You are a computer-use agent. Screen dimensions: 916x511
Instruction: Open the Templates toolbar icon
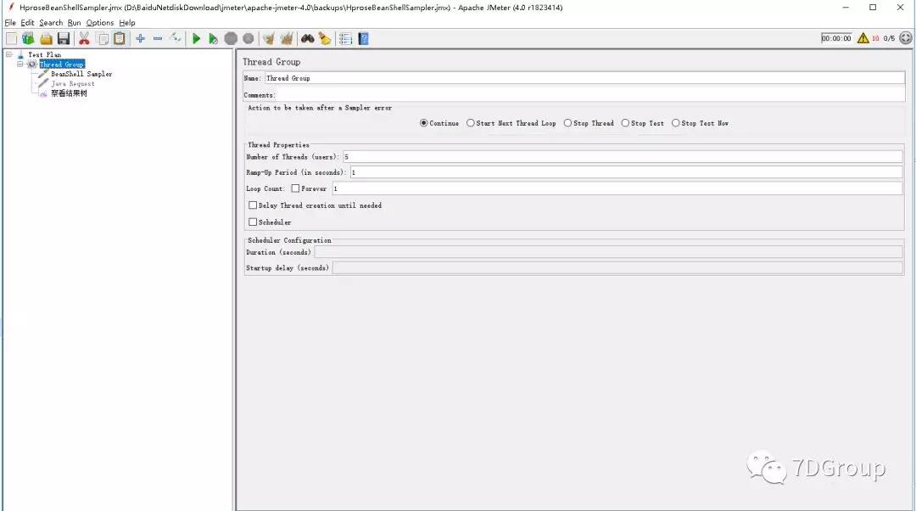click(28, 38)
